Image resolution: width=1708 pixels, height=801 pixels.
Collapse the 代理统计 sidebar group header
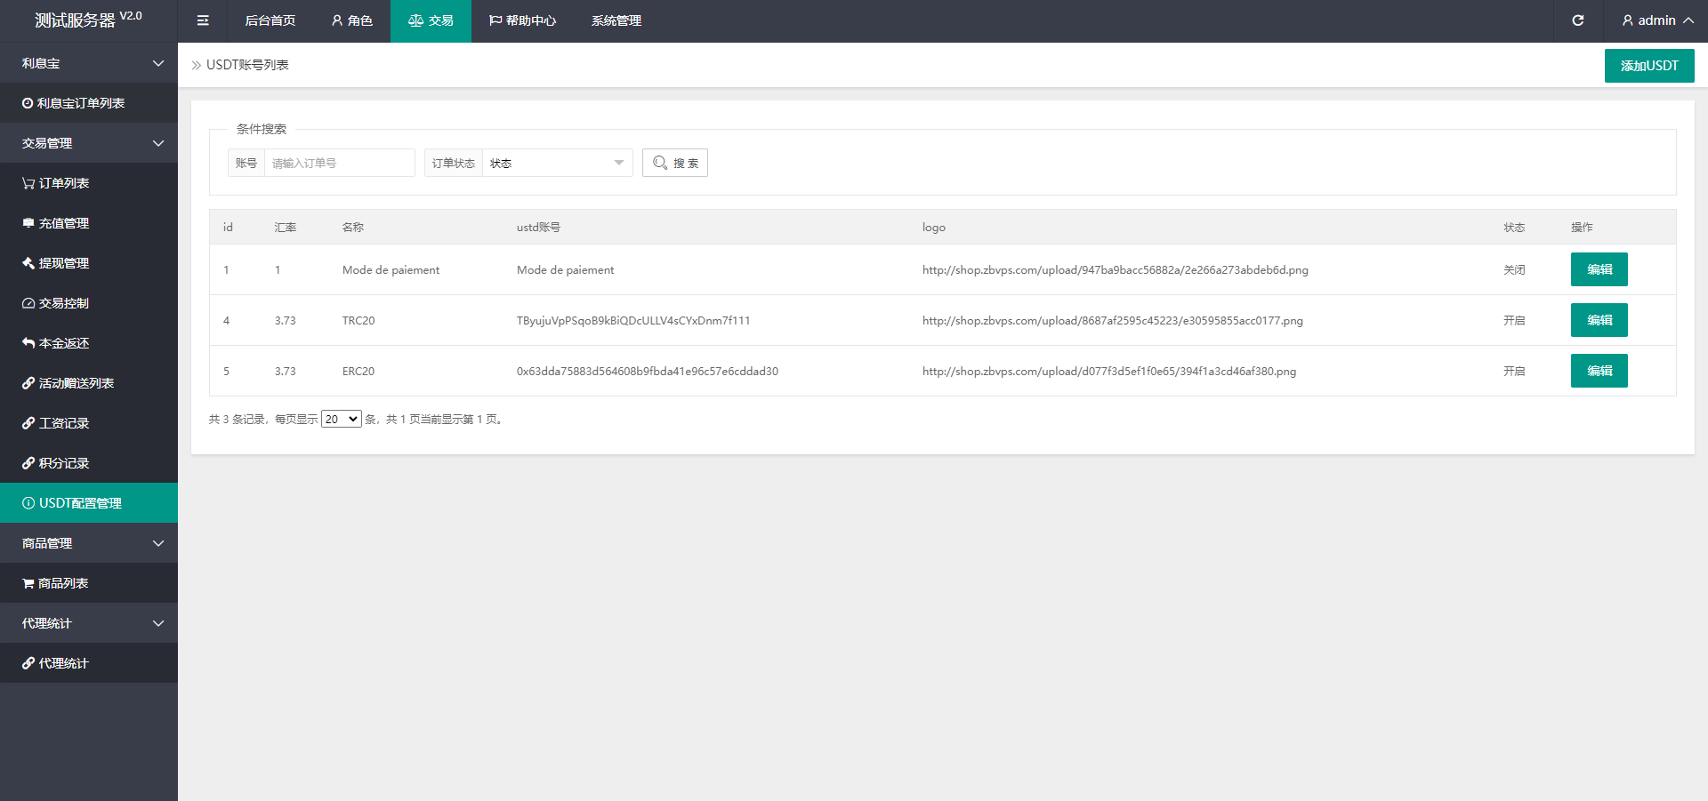tap(89, 623)
